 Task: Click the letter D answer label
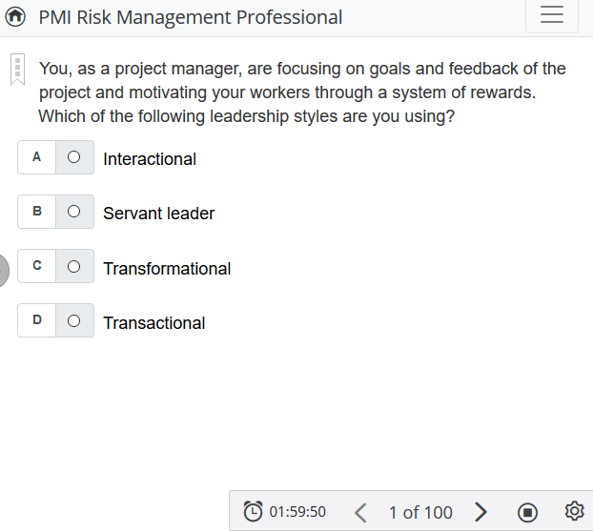37,321
